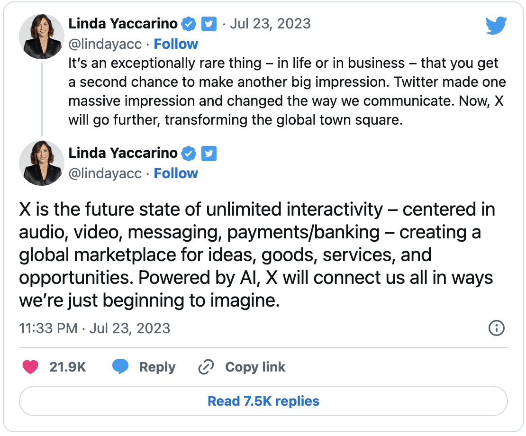Like the tweet with the heart icon

coord(30,367)
